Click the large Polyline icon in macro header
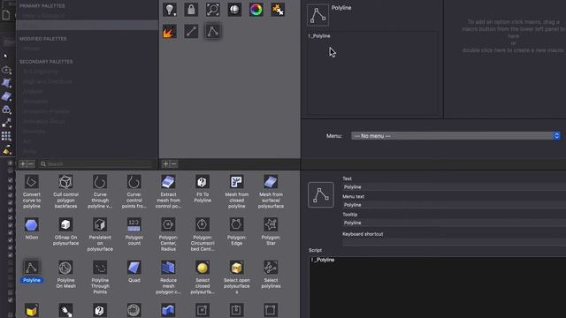This screenshot has width=566, height=318. [317, 15]
